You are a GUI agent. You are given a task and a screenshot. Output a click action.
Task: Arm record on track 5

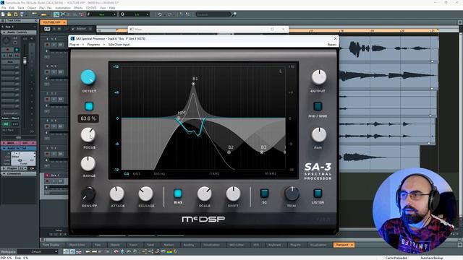pyautogui.click(x=47, y=154)
